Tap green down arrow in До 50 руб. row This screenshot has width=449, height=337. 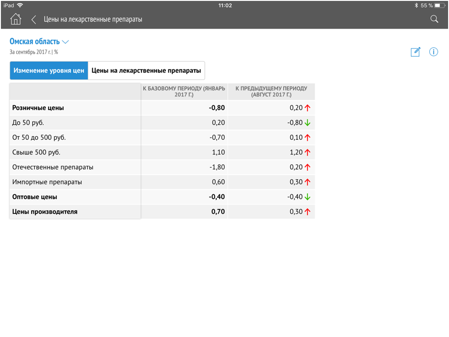coord(308,123)
